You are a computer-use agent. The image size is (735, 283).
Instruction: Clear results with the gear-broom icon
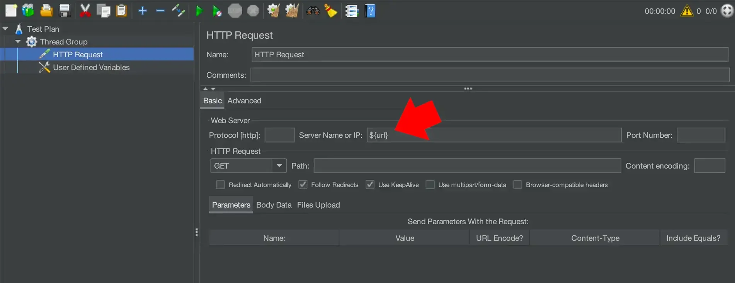click(274, 11)
